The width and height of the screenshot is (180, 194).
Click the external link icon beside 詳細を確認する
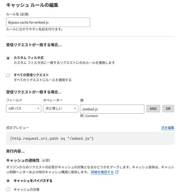point(117,172)
